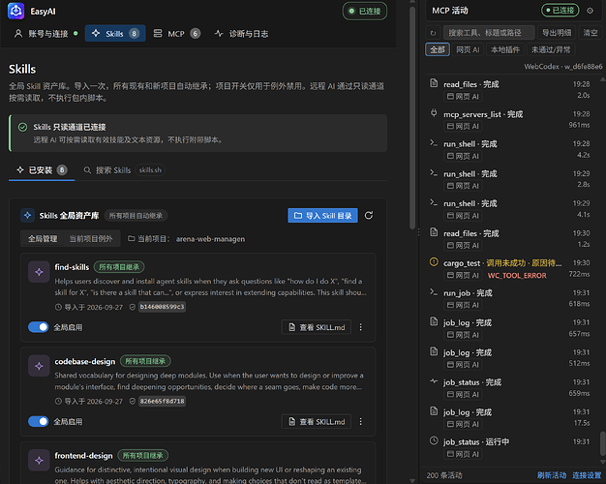Image resolution: width=606 pixels, height=484 pixels.
Task: Toggle 全局启用 for codebase-design
Action: (39, 421)
